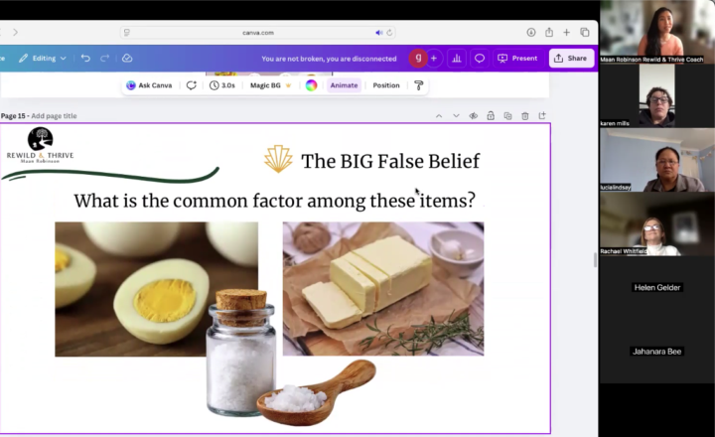Screen dimensions: 715x437
Task: Click the red 'g' user avatar
Action: [x=418, y=59]
